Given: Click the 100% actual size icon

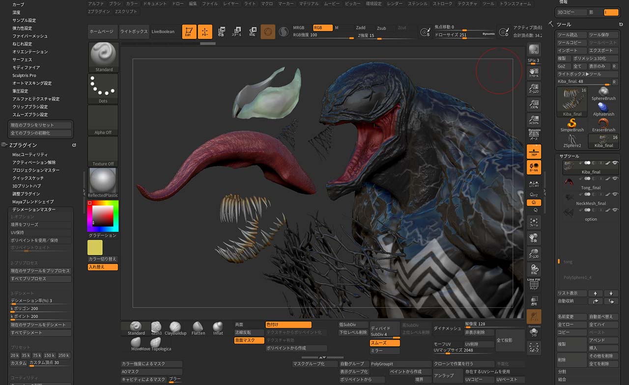Looking at the screenshot, I should pyautogui.click(x=534, y=104).
